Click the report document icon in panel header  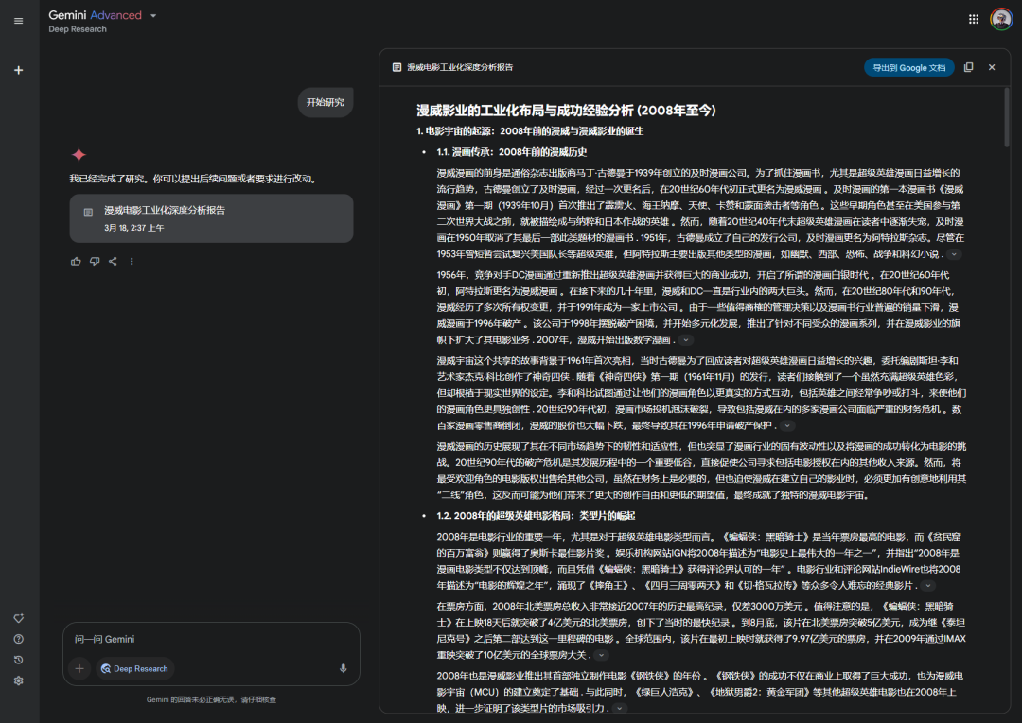(x=396, y=67)
